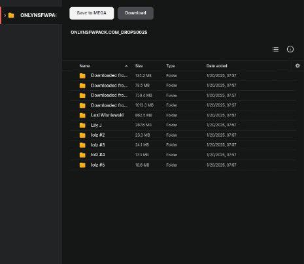The width and height of the screenshot is (304, 264).
Task: Click 'Folder' type in lolz #2 row
Action: point(172,135)
